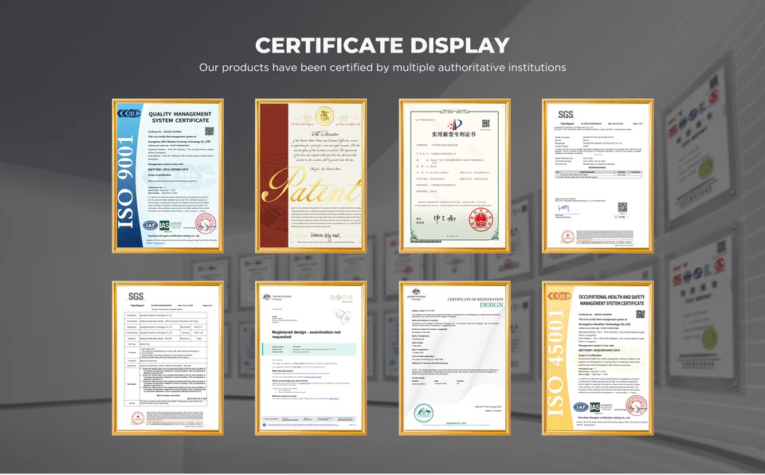Click the IAF logo on ISO 45001 certificate

tap(581, 407)
